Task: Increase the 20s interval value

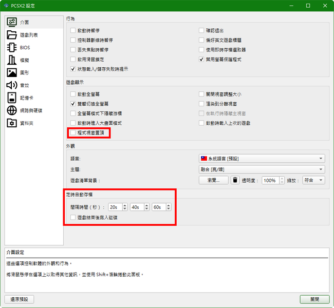Action: pyautogui.click(x=125, y=205)
